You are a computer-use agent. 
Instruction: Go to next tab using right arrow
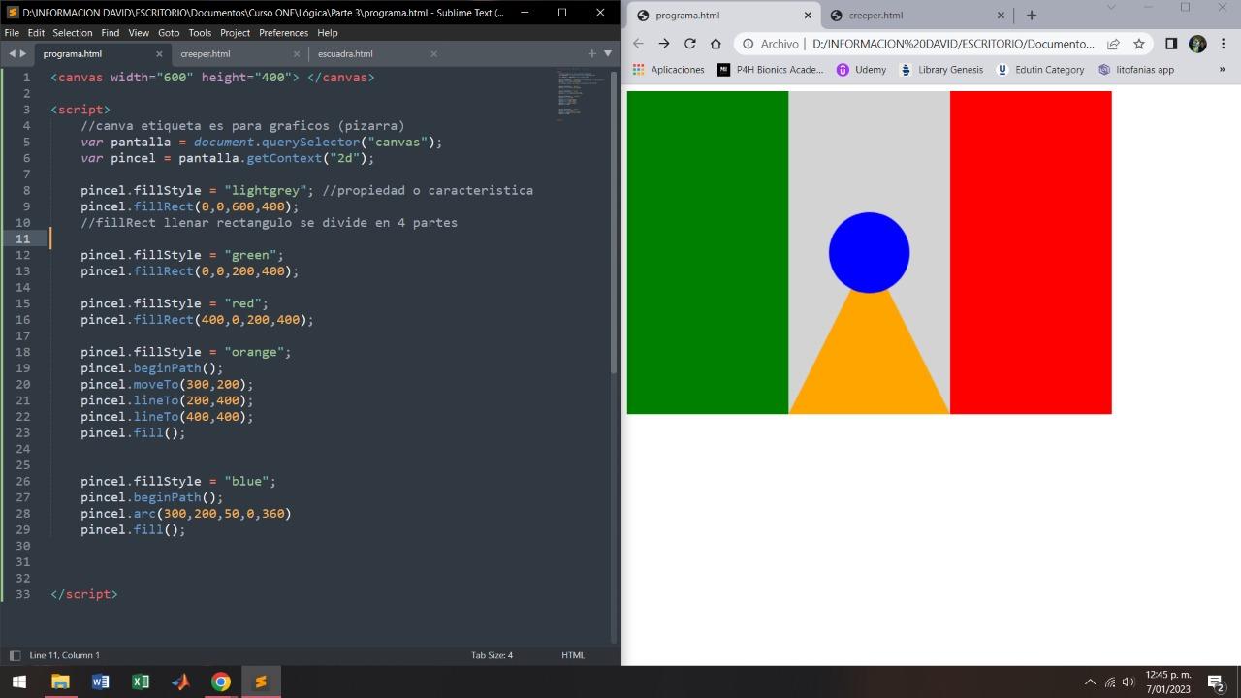(x=23, y=53)
